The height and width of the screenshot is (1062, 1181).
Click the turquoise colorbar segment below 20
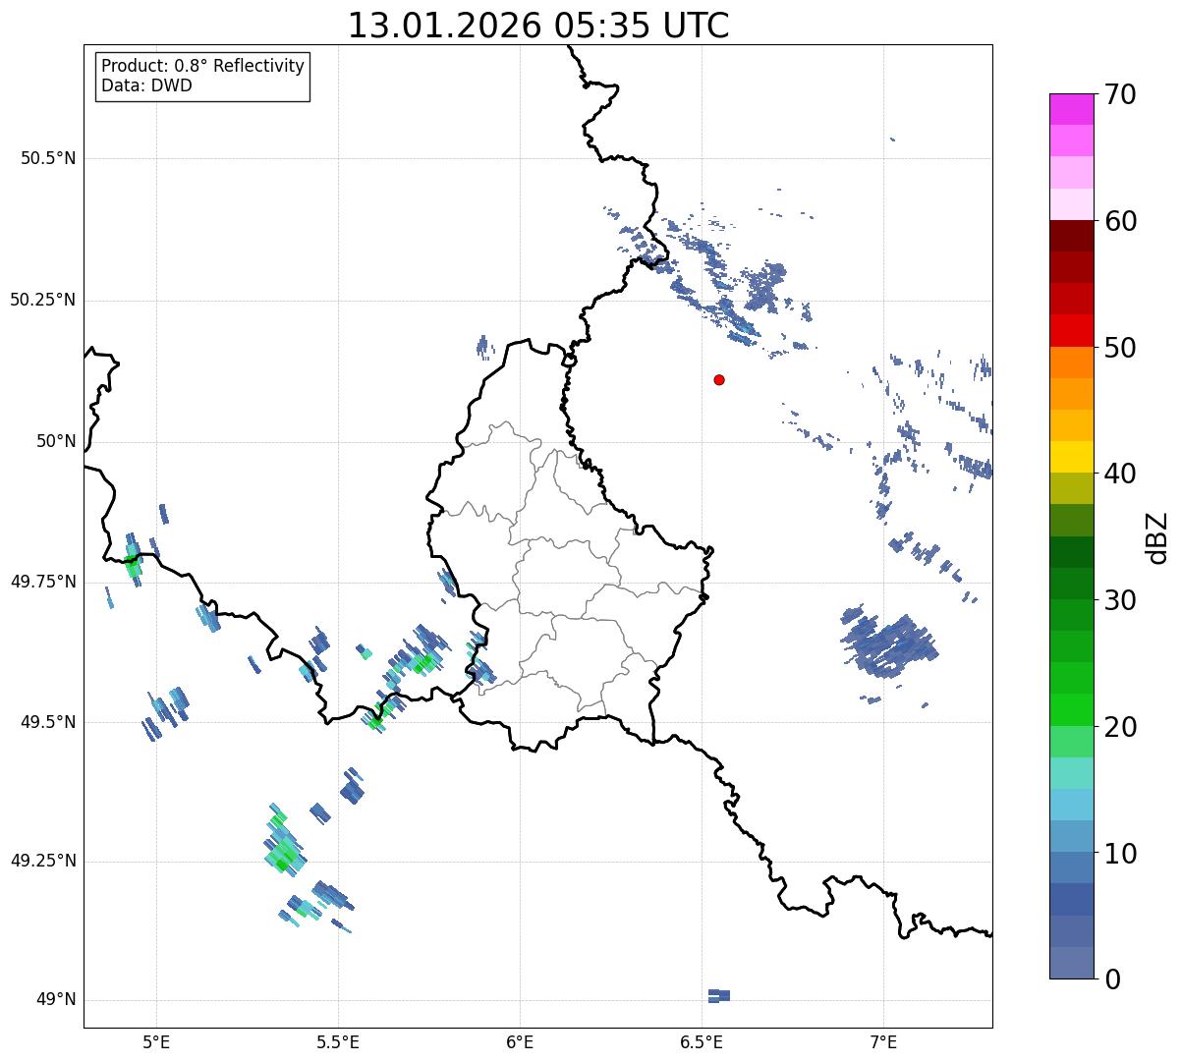coord(1072,772)
